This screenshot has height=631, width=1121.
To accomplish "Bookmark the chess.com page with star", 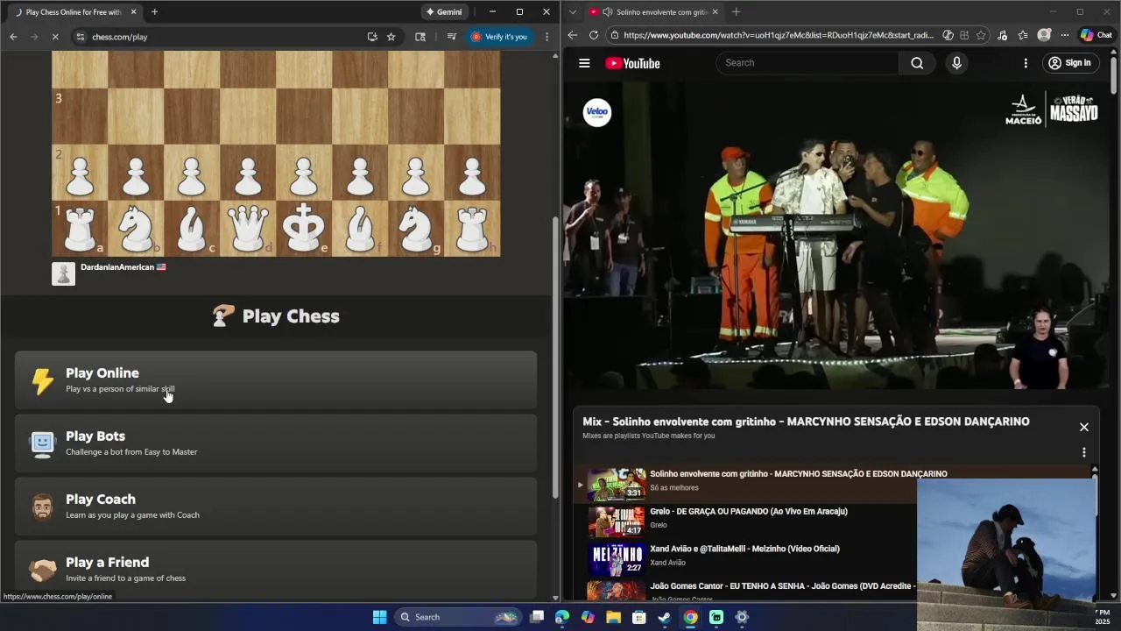I will click(391, 37).
